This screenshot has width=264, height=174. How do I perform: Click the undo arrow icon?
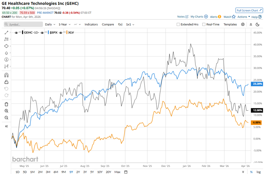click(x=6, y=89)
